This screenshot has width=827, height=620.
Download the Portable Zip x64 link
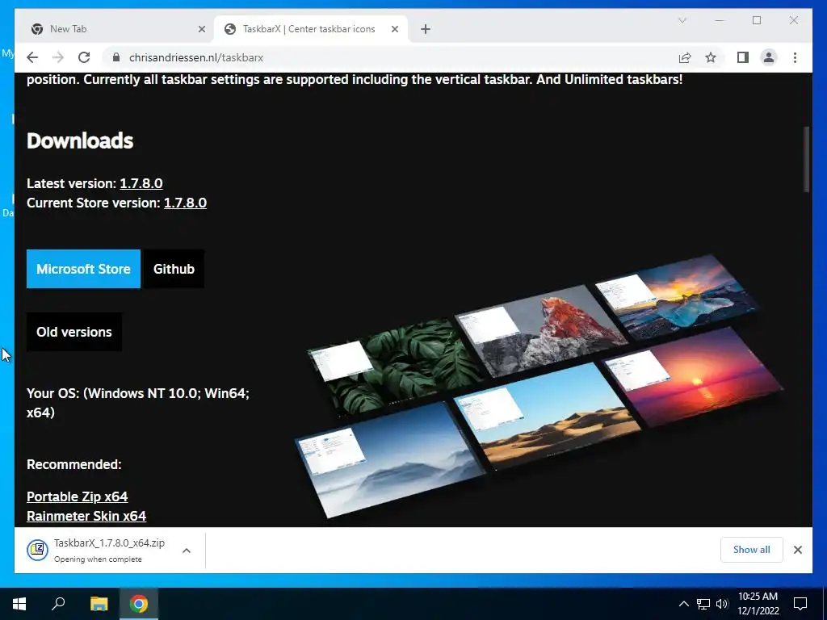click(77, 496)
